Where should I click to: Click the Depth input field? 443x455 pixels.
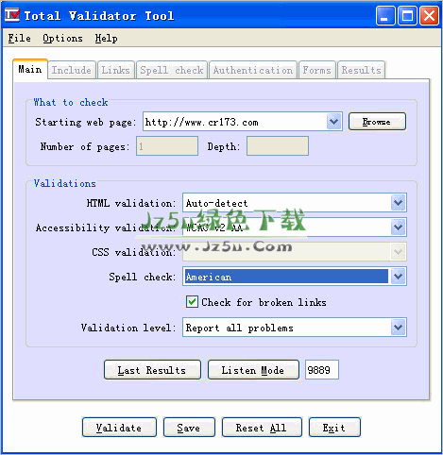pos(278,146)
